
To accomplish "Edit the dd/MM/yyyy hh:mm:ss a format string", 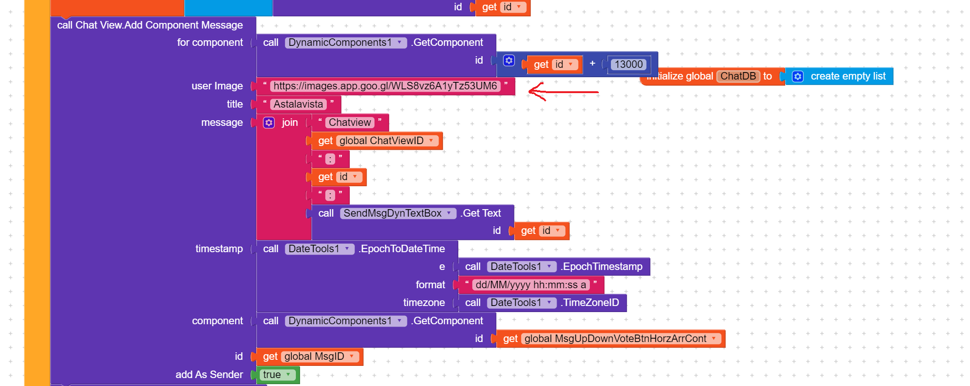I will click(531, 285).
